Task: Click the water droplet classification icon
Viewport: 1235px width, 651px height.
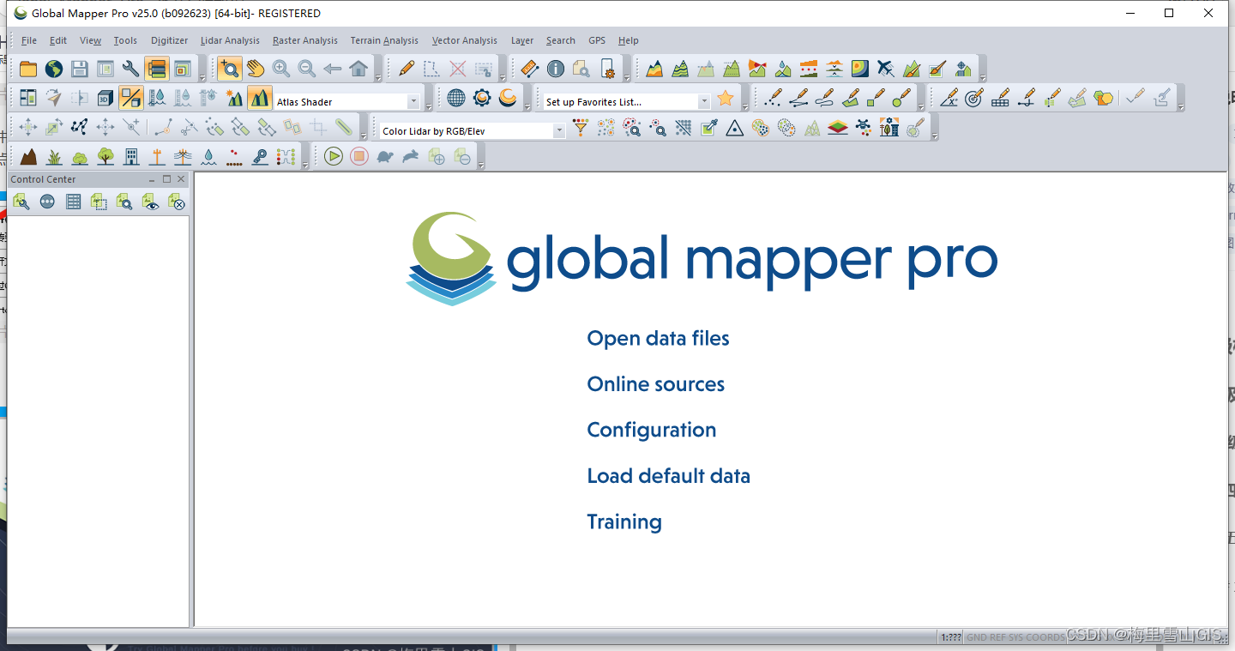Action: [x=208, y=157]
